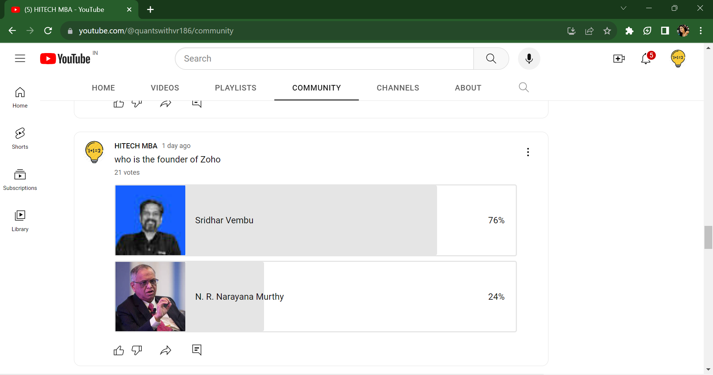
Task: Open account avatar menu in YouTube header
Action: click(x=678, y=59)
